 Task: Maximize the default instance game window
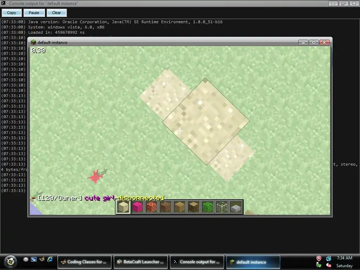coord(314,43)
